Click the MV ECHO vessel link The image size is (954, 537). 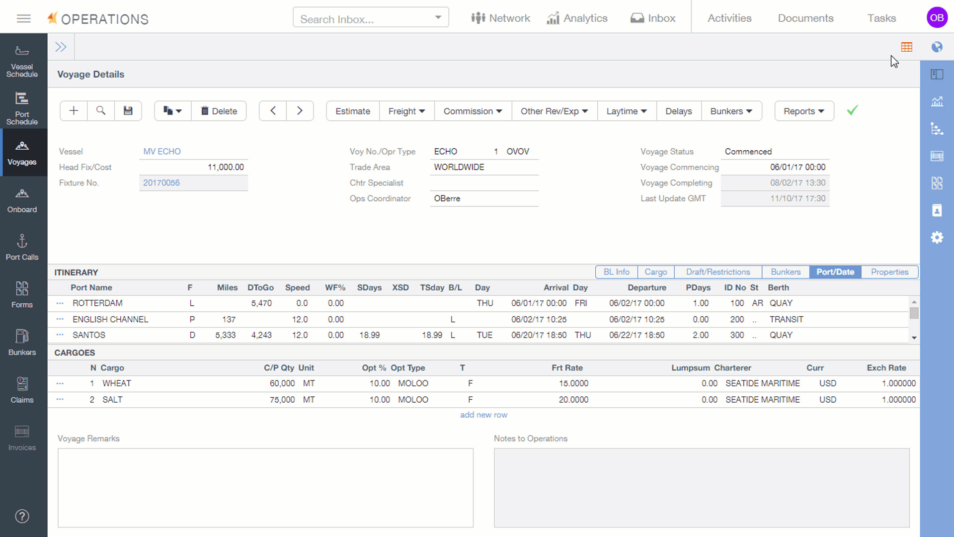tap(161, 151)
